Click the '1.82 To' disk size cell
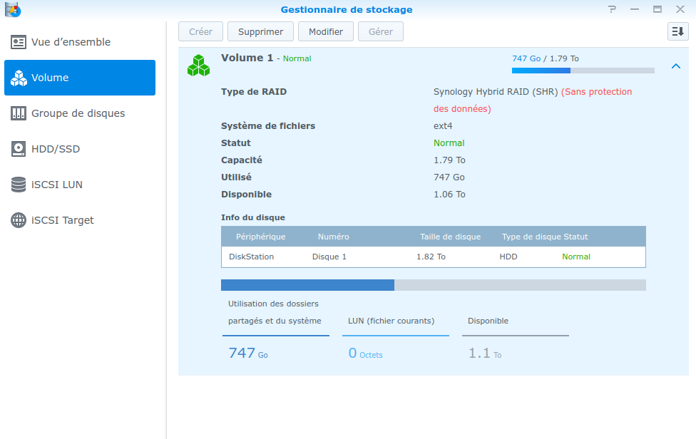The height and width of the screenshot is (439, 696). coord(431,257)
